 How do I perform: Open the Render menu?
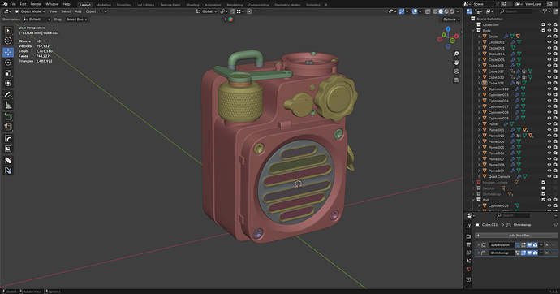pos(36,4)
